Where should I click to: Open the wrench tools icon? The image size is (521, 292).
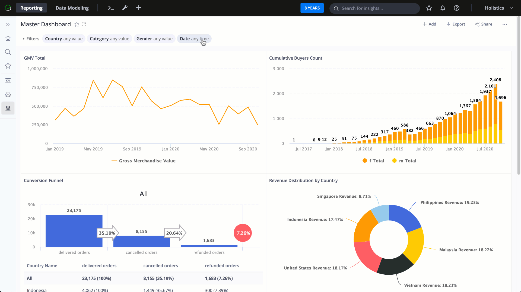pos(125,8)
